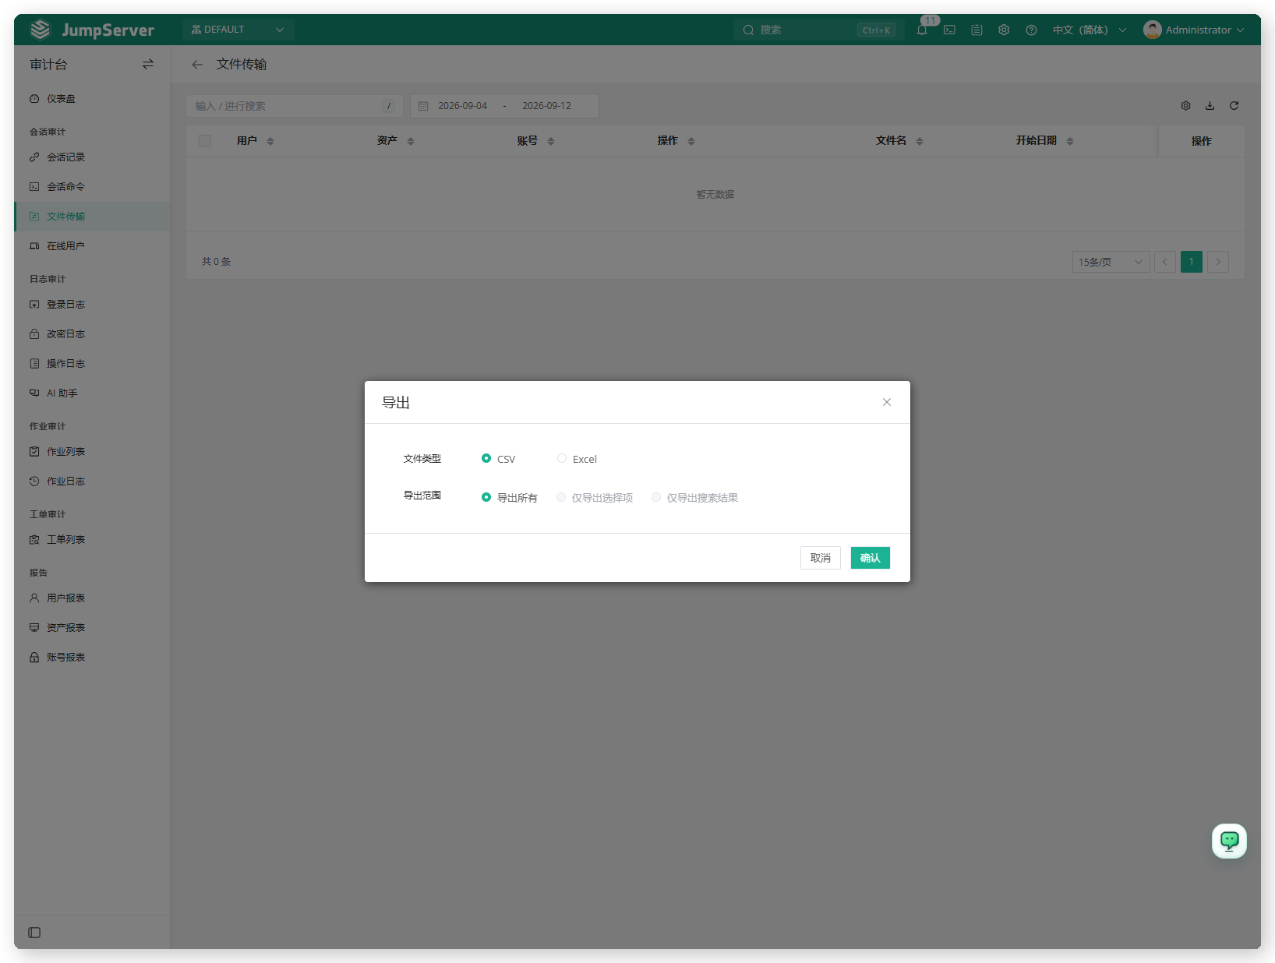
Task: Open 作业列表 in the sidebar
Action: coord(92,452)
